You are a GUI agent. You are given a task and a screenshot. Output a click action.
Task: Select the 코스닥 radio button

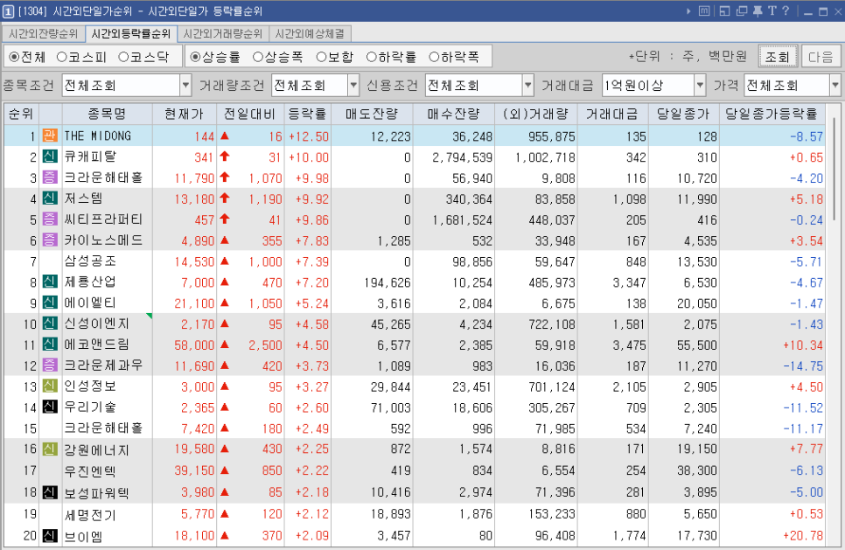click(123, 57)
